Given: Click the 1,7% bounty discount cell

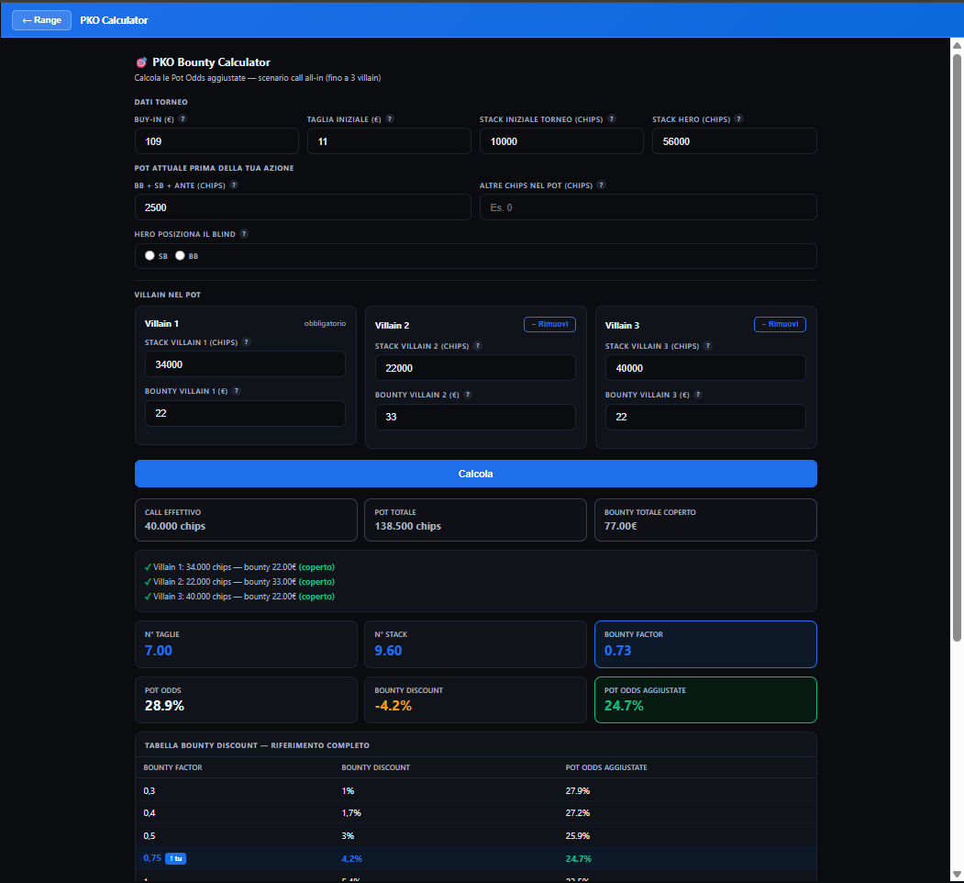Looking at the screenshot, I should 351,813.
